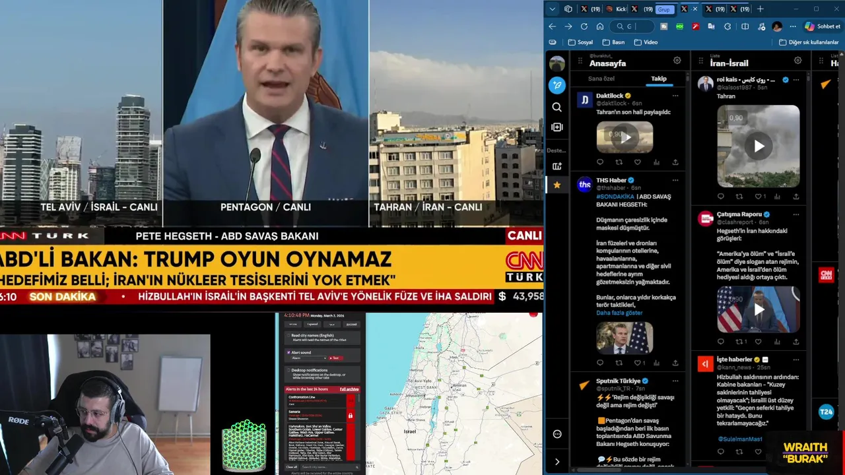
Task: Repost the Daktilock post
Action: point(619,162)
